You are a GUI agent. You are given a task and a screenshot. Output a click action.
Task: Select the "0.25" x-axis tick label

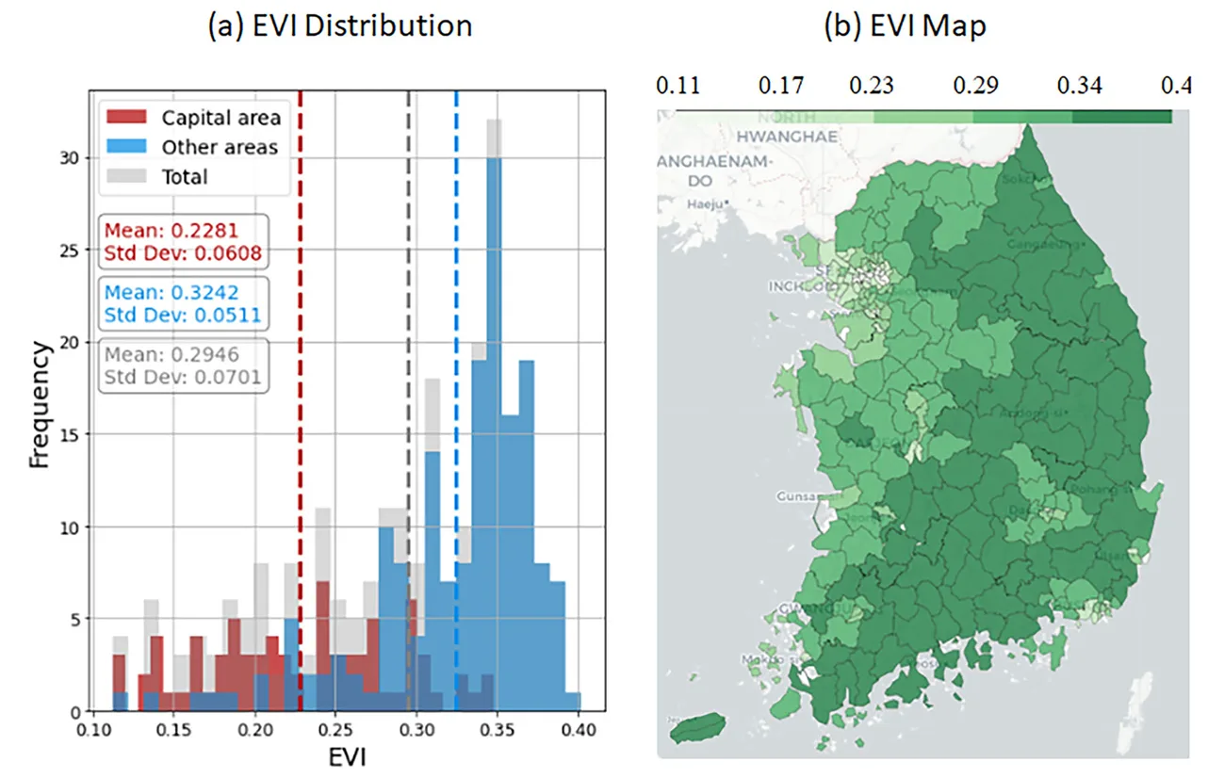(x=336, y=730)
